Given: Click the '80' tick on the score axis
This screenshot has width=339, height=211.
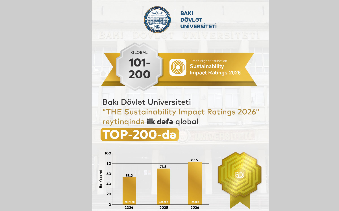Looking at the screenshot, I should (109, 164).
